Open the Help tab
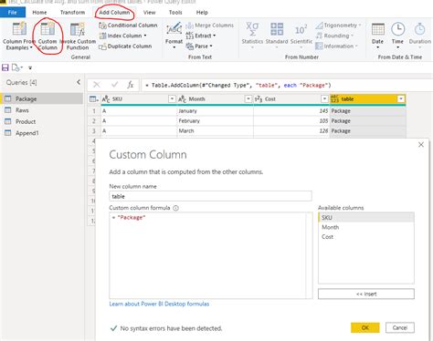The width and height of the screenshot is (433, 341). pyautogui.click(x=202, y=13)
